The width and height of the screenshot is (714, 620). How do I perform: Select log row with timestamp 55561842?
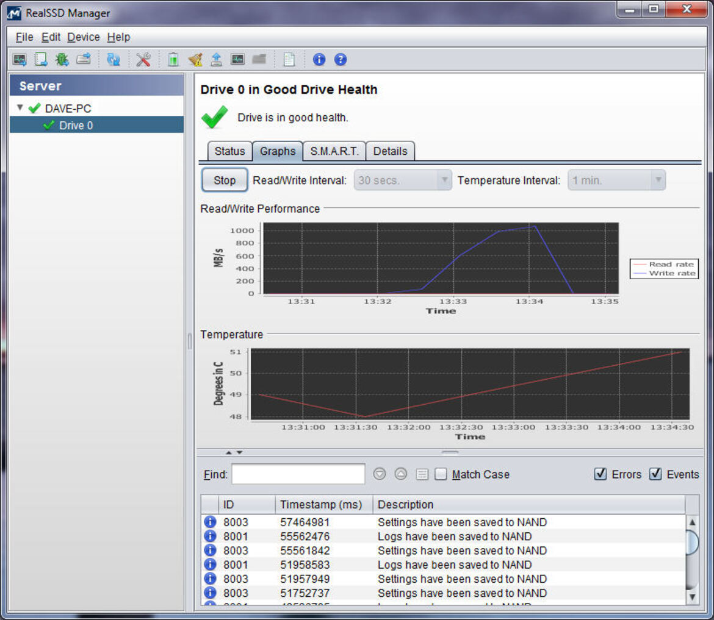(x=443, y=551)
